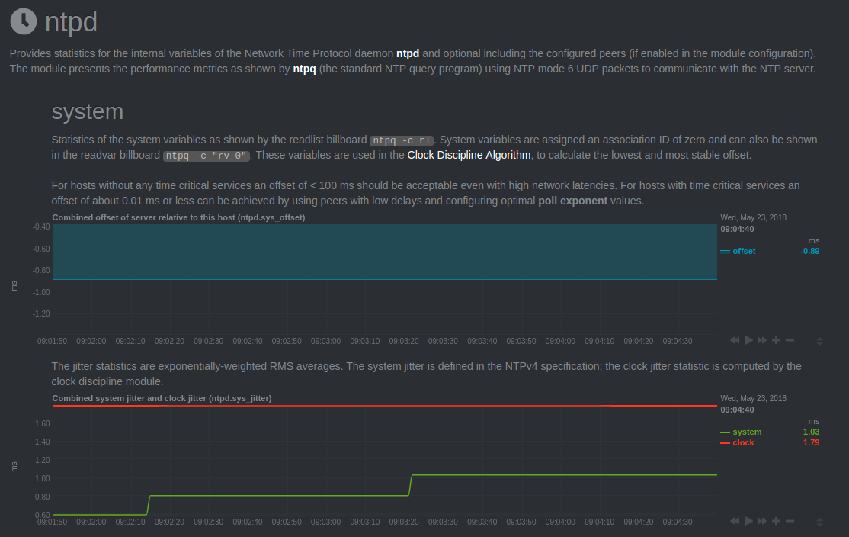Fast-forward the jitter chart
Image resolution: width=849 pixels, height=537 pixels.
click(x=762, y=521)
